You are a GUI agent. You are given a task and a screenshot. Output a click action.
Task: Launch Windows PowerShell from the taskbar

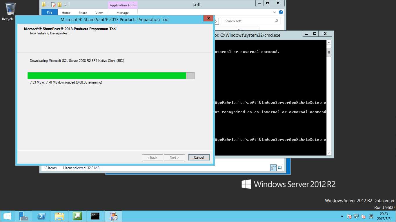pyautogui.click(x=41, y=216)
